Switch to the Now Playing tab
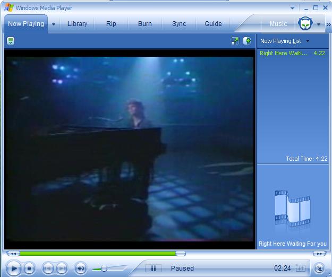This screenshot has width=332, height=277. (26, 24)
